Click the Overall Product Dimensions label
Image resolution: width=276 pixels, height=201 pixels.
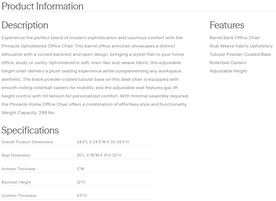27,142
